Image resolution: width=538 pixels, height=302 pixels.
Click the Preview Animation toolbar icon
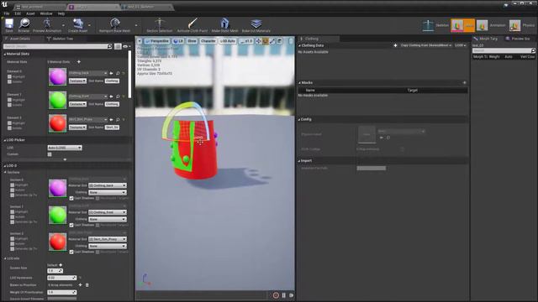click(47, 23)
